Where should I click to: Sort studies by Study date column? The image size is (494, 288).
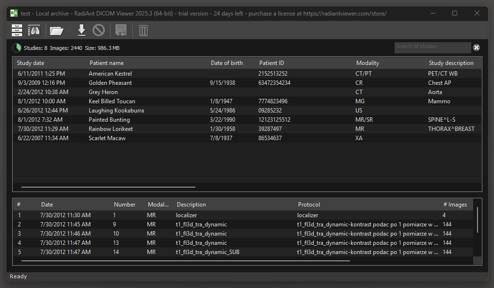point(31,63)
